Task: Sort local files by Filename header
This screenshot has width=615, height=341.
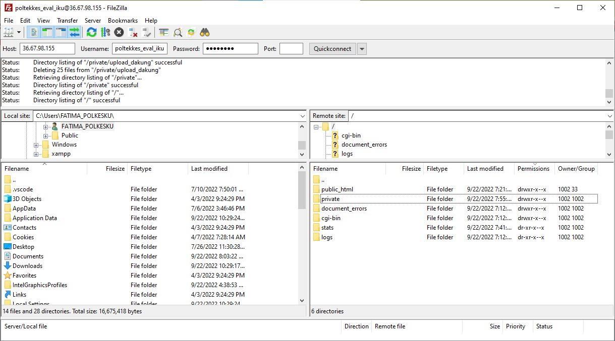Action: 44,169
